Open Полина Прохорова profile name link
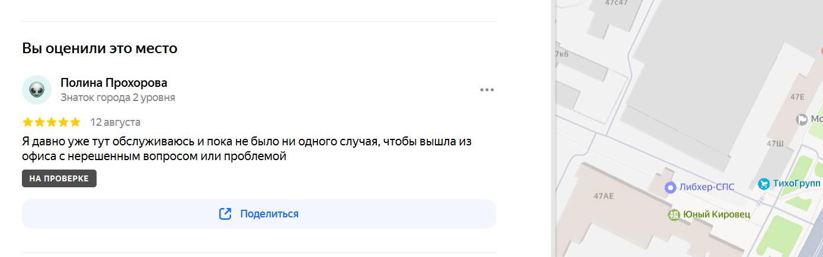Image resolution: width=823 pixels, height=257 pixels. [114, 83]
